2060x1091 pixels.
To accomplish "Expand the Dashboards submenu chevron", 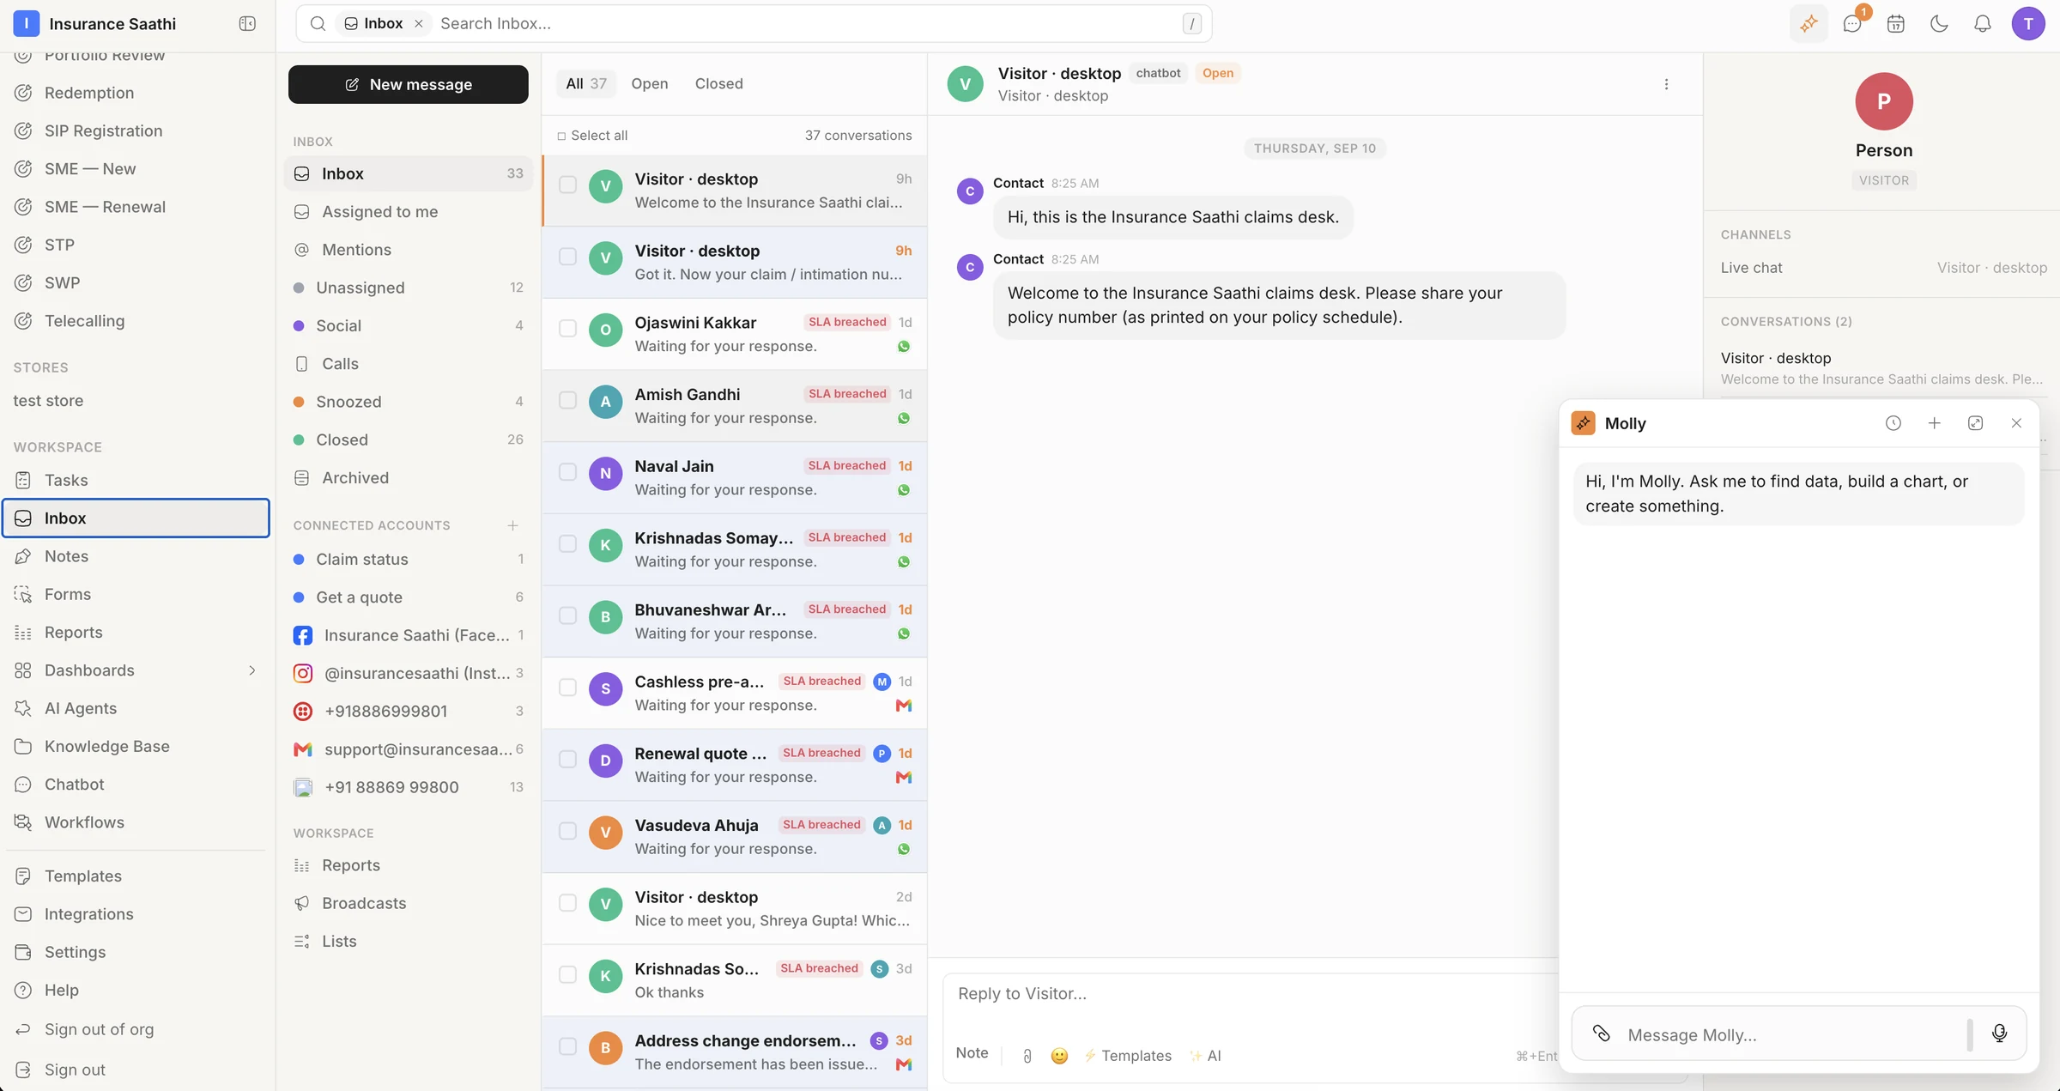I will (251, 670).
